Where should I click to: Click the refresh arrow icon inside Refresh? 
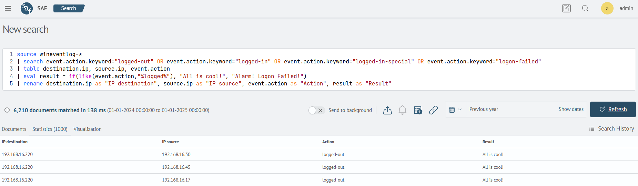point(602,109)
